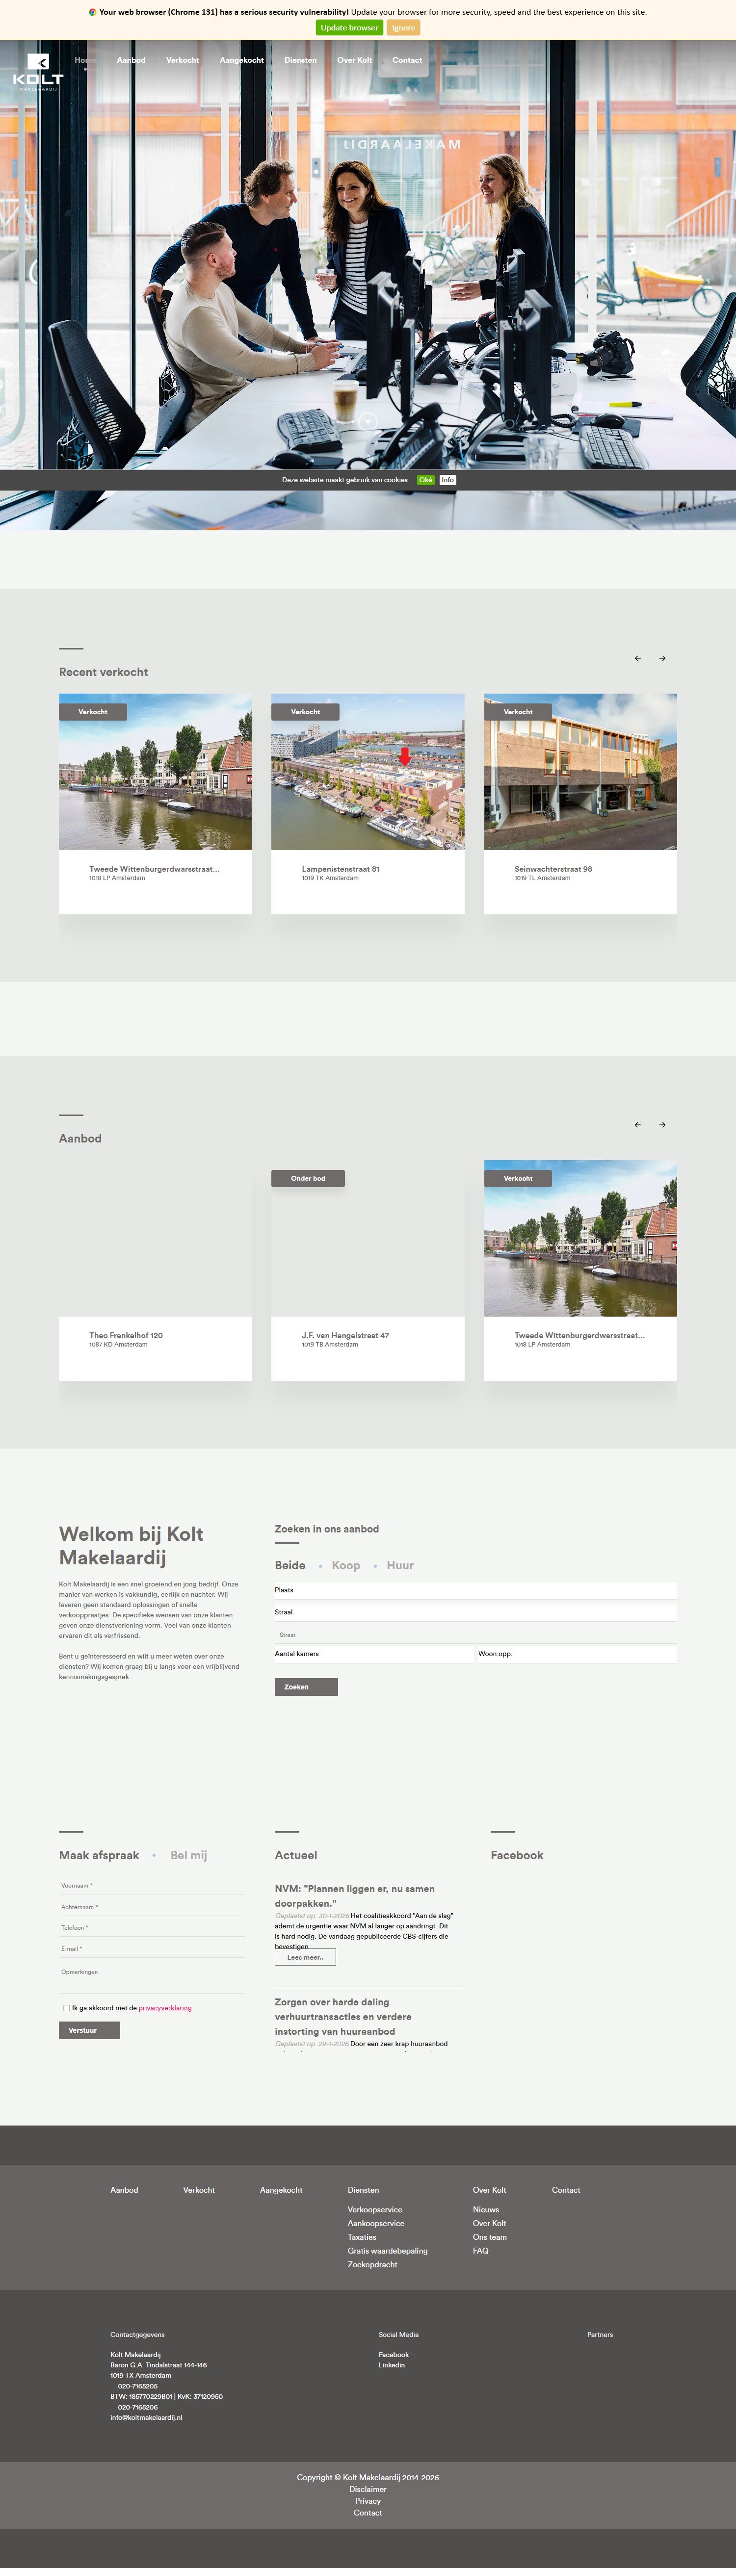Show next Recent verkocht properties
Image resolution: width=736 pixels, height=2568 pixels.
pyautogui.click(x=662, y=658)
